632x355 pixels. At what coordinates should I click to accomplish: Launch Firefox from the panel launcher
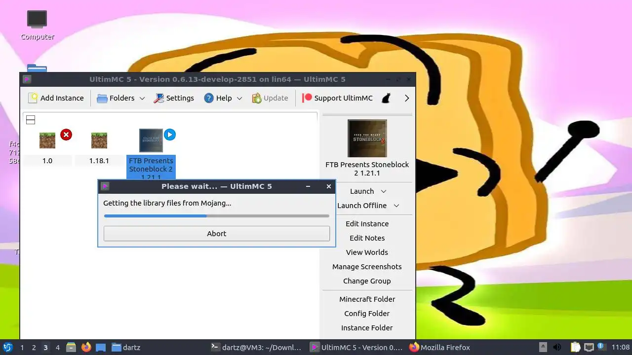tap(86, 348)
